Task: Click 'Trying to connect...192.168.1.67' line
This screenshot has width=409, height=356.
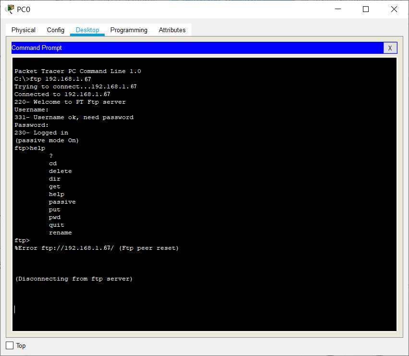Action: click(x=76, y=86)
